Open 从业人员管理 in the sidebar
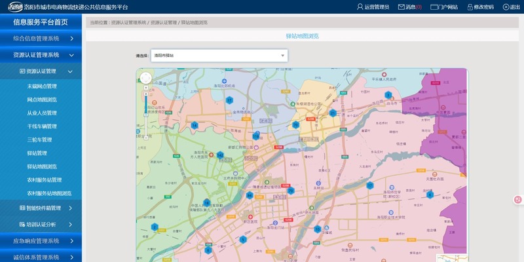 coord(42,113)
